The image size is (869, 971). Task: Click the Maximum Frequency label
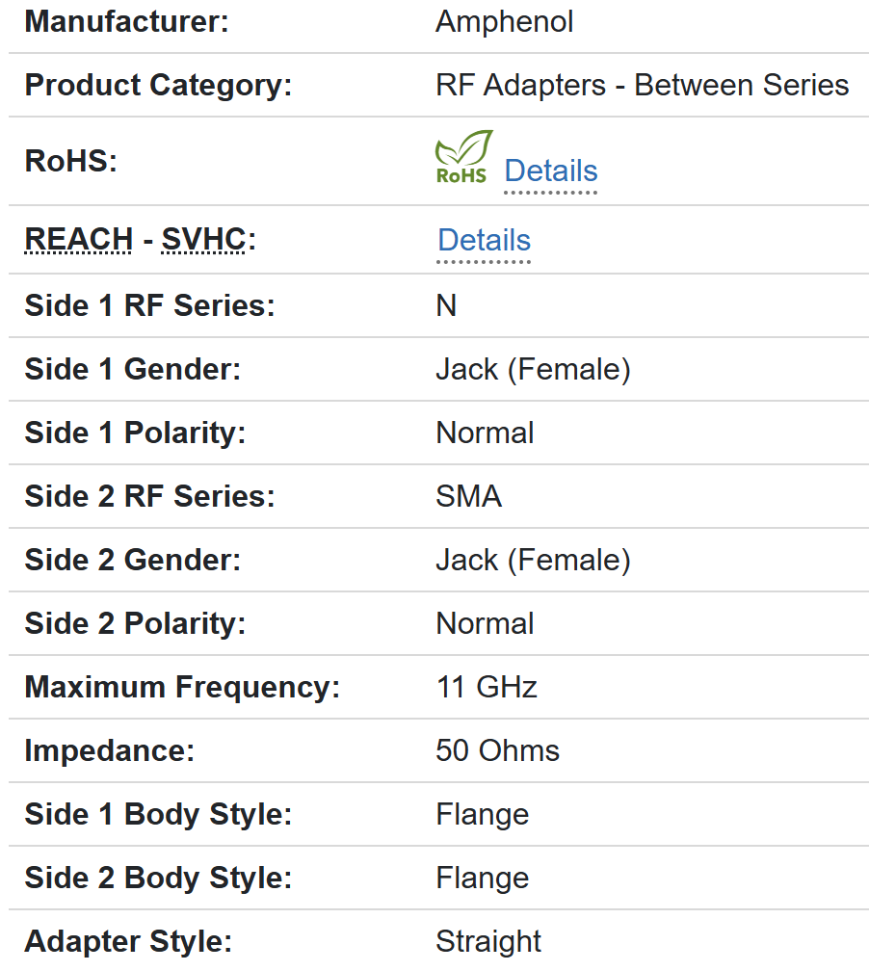point(182,688)
